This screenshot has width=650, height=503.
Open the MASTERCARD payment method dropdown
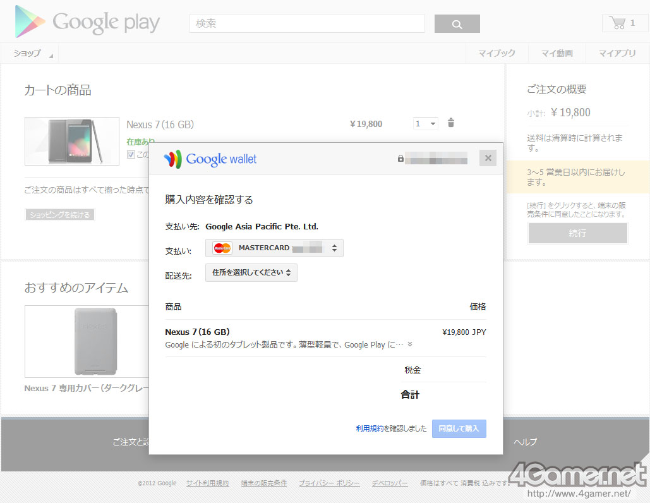(x=274, y=248)
